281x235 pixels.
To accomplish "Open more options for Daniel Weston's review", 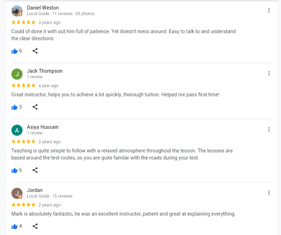I will coord(269,11).
